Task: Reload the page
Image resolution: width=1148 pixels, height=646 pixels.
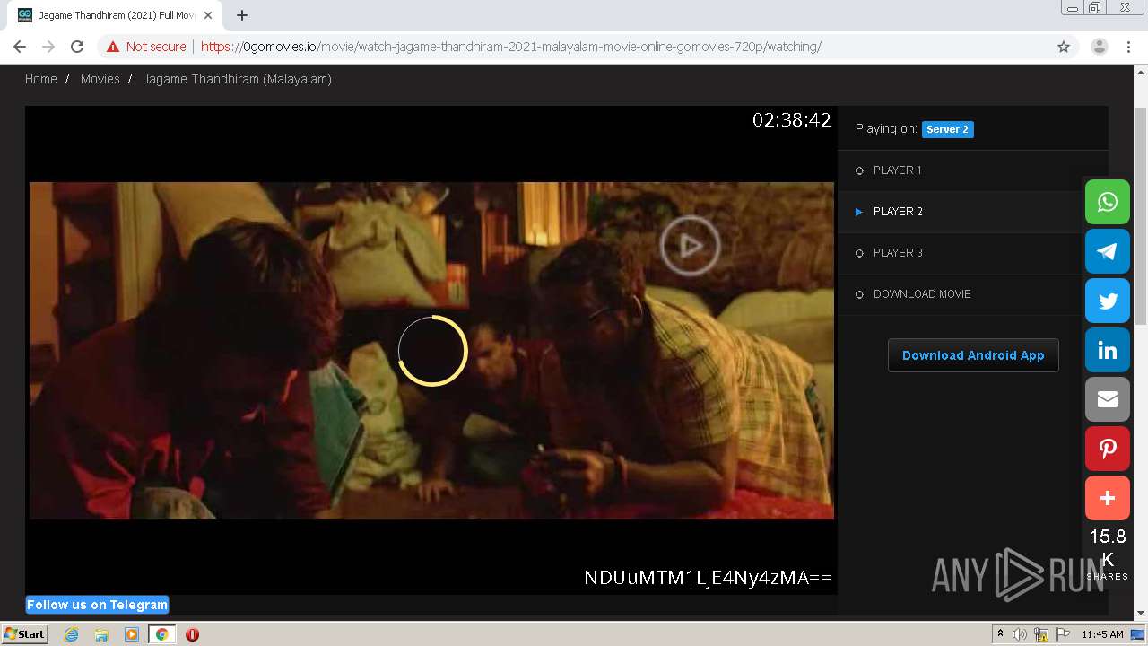Action: click(x=77, y=47)
